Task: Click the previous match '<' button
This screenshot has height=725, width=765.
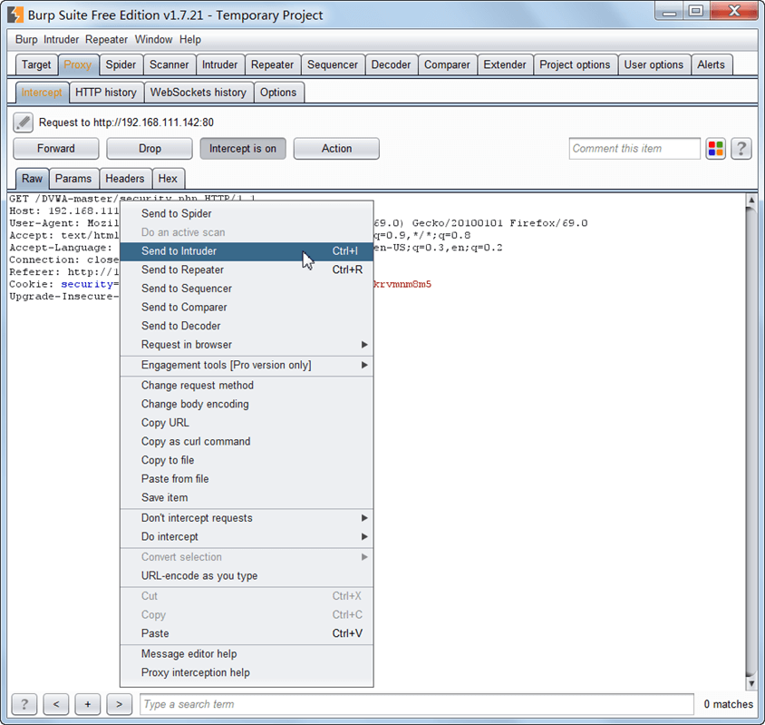Action: point(55,704)
